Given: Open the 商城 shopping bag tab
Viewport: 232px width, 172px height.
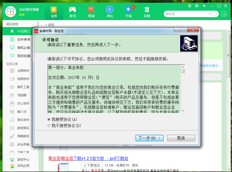Looking at the screenshot, I should (91, 12).
